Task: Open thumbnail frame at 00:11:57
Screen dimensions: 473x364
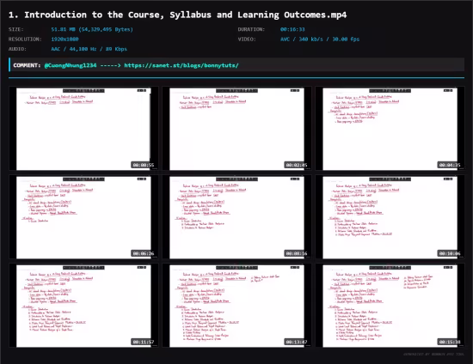Action: pos(83,306)
